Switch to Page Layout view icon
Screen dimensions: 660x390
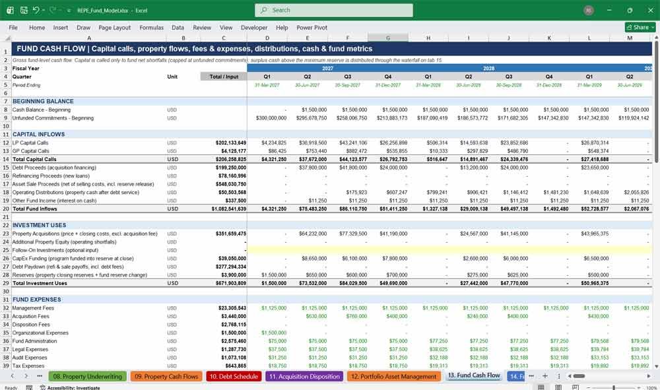558,387
